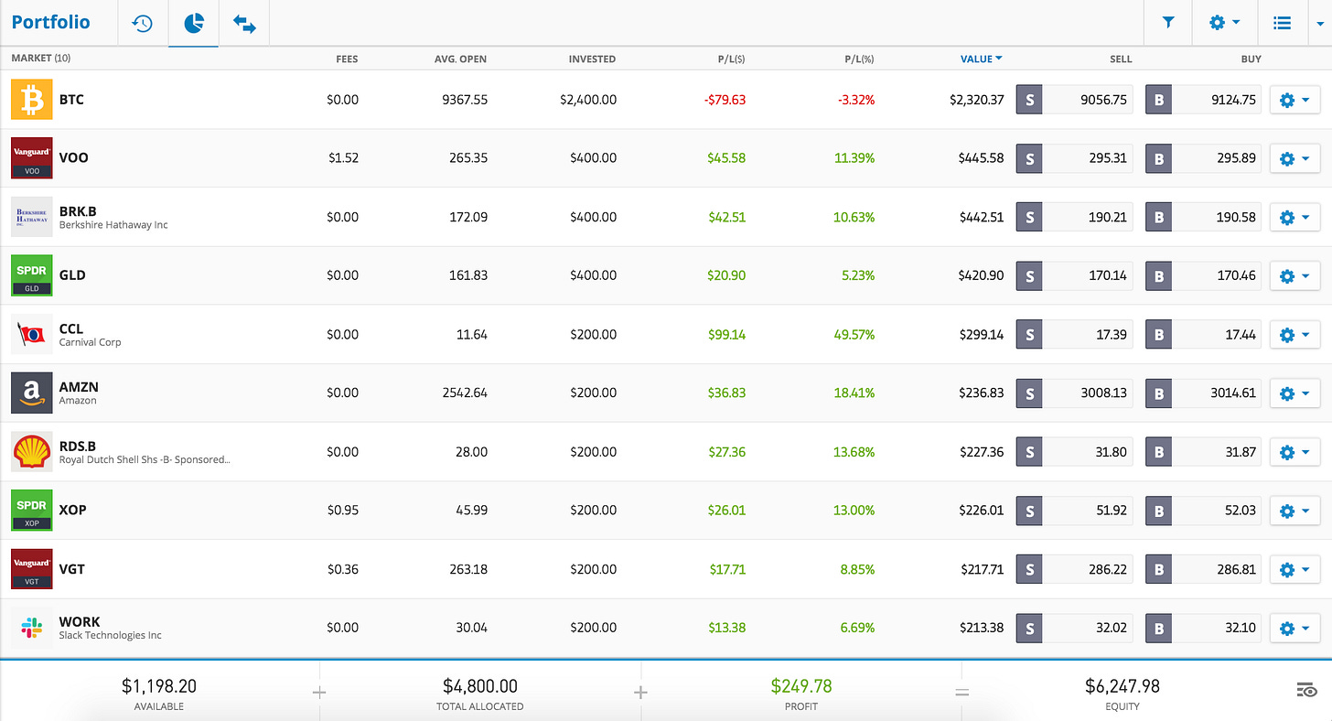The height and width of the screenshot is (721, 1332).
Task: Click the filter funnel icon
Action: point(1168,23)
